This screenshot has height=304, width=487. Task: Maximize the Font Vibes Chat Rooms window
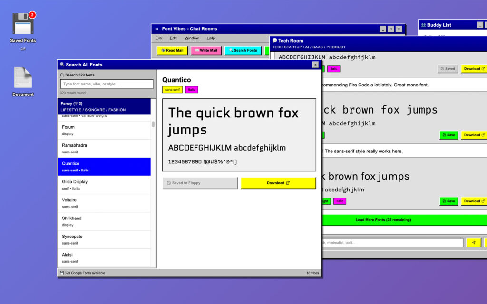[x=390, y=29]
